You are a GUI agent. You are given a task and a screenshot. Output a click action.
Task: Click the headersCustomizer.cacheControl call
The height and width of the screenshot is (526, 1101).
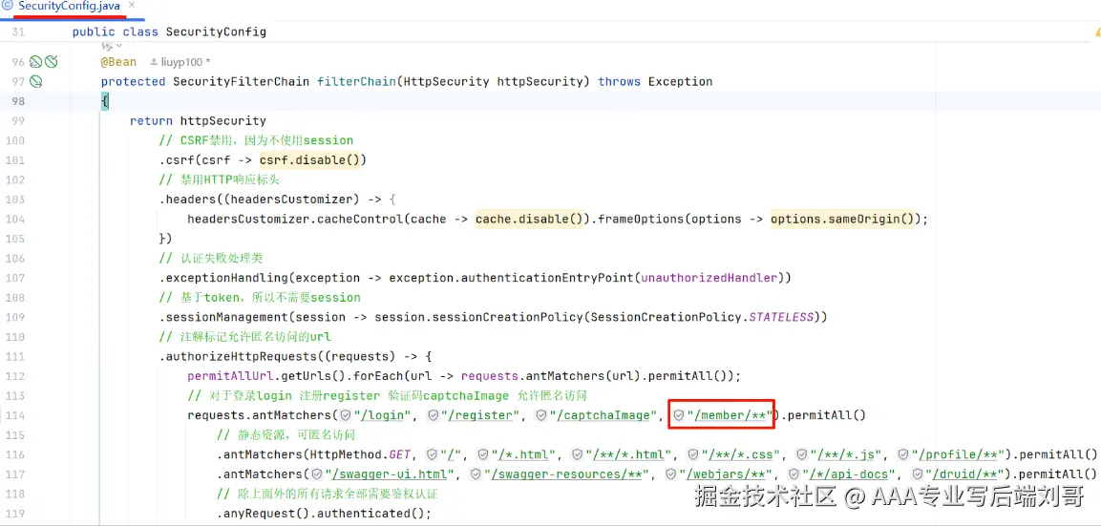[296, 220]
